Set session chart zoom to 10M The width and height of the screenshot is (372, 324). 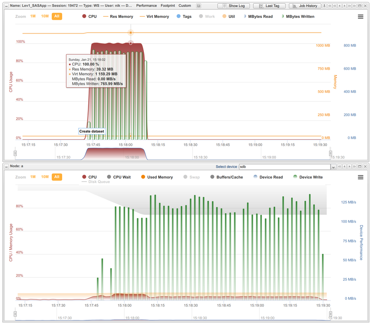click(x=45, y=16)
